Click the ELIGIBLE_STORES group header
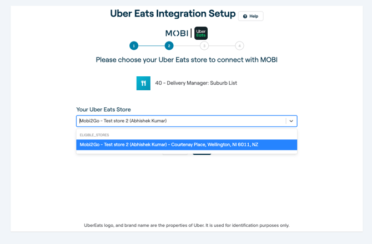372x244 pixels. pyautogui.click(x=94, y=135)
